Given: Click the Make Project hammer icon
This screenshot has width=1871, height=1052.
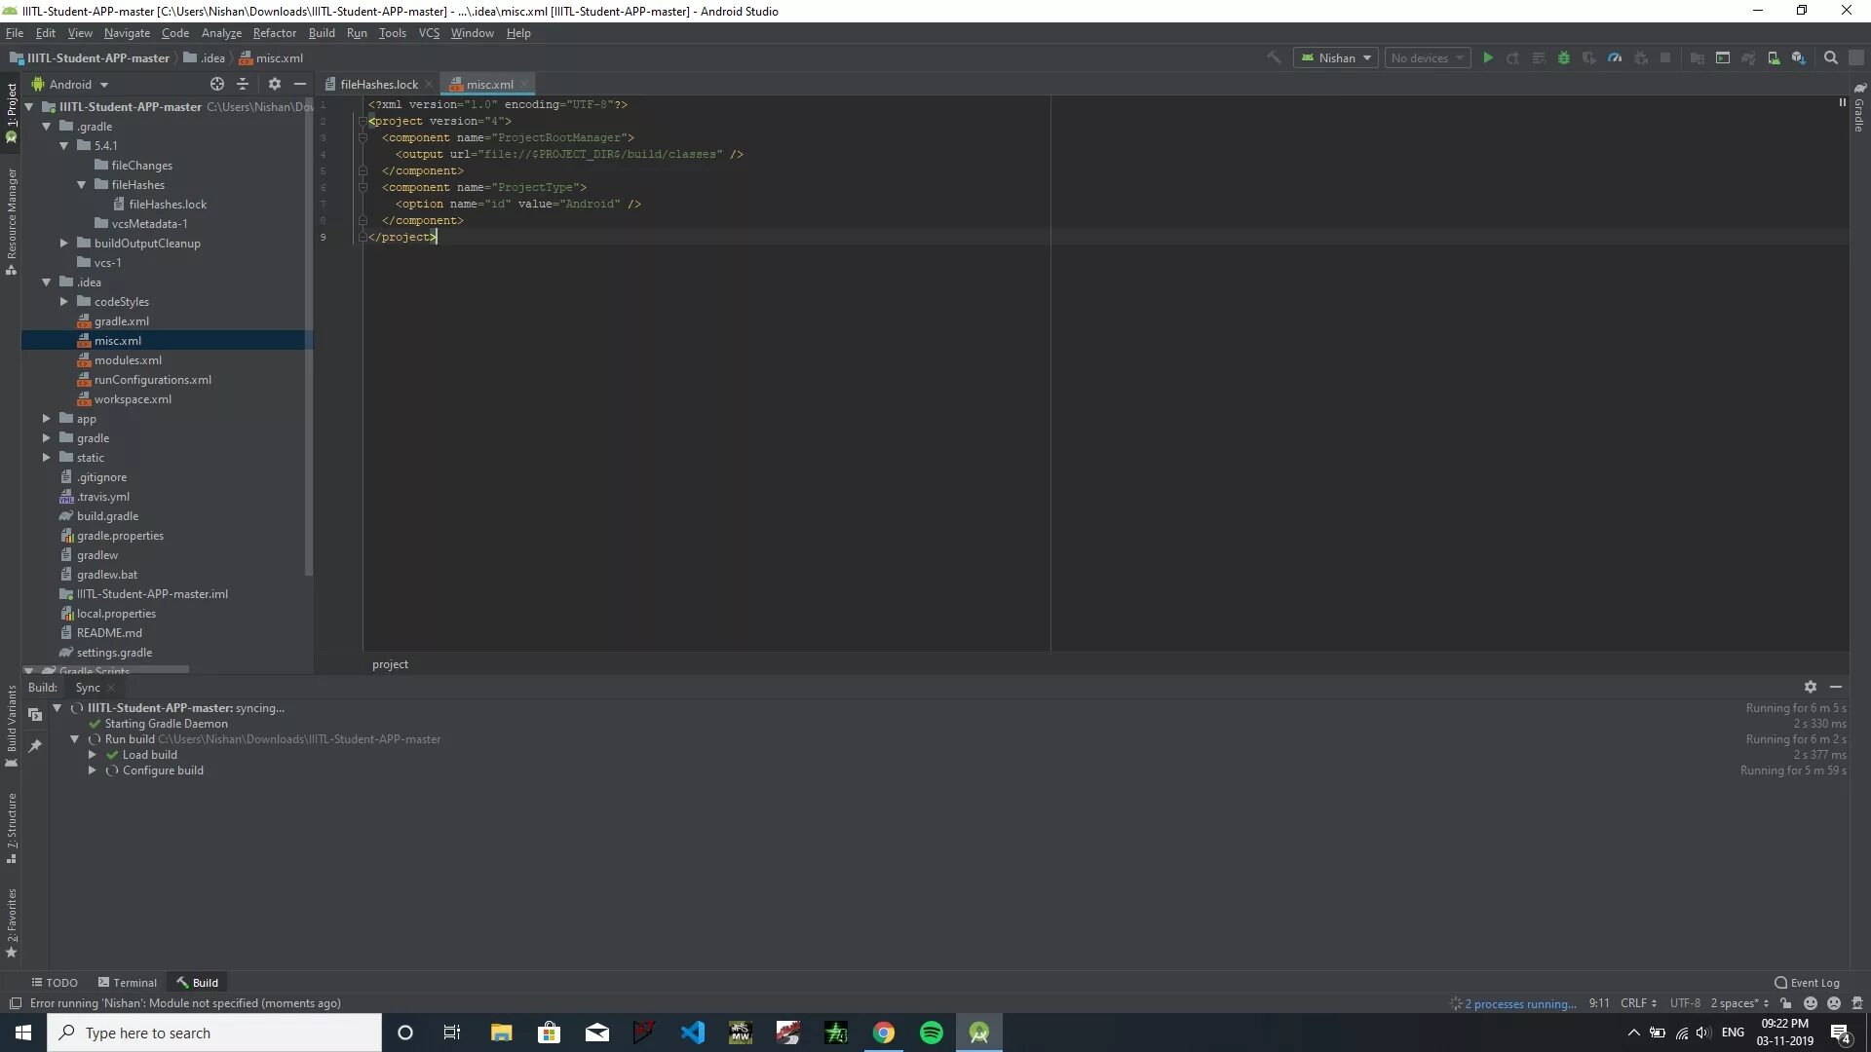Looking at the screenshot, I should [x=1274, y=58].
